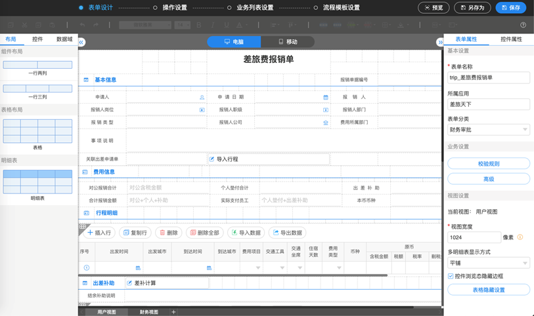Open 表单分类 dropdown showing 财务审批

[489, 129]
